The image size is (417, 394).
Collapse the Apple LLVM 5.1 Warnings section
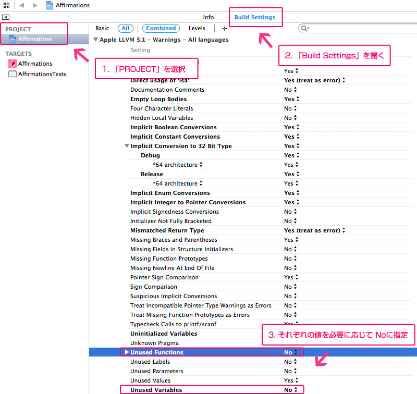coord(95,40)
